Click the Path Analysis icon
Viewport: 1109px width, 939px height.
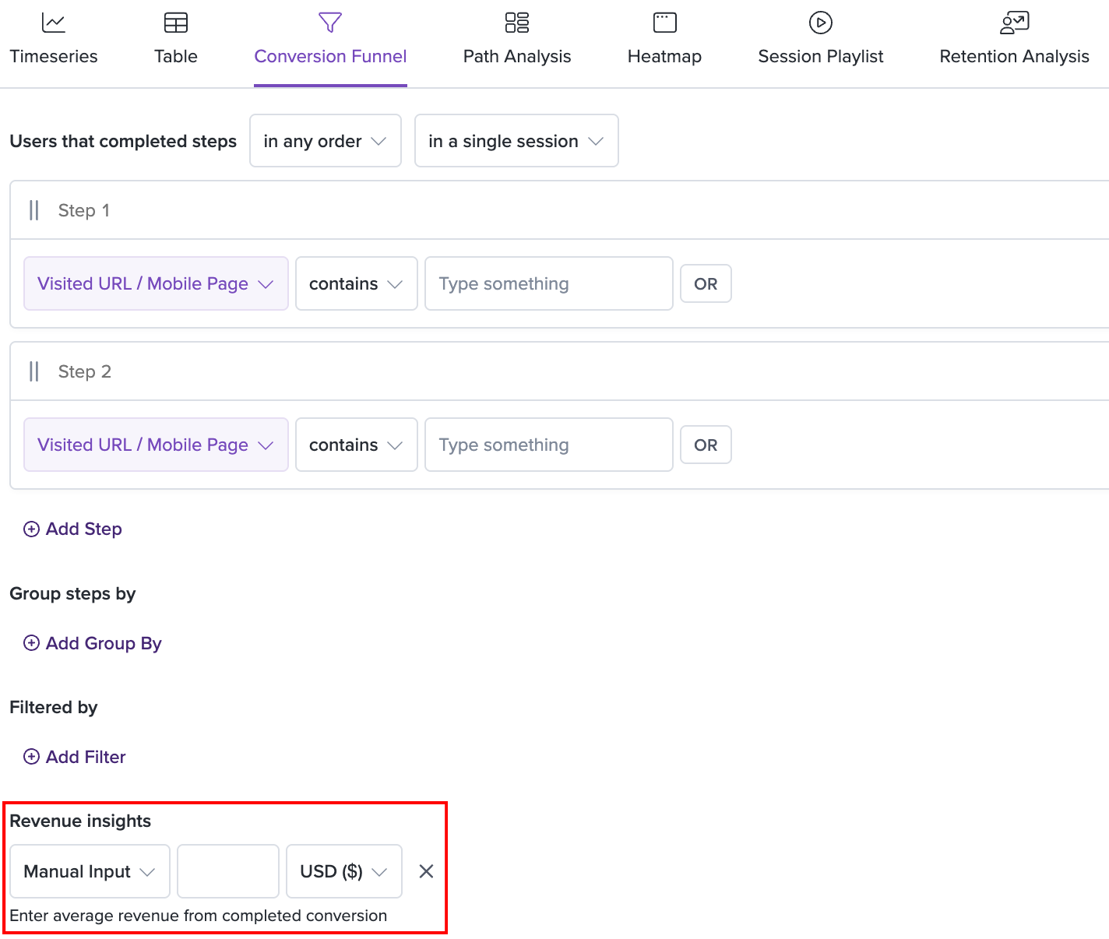point(517,23)
